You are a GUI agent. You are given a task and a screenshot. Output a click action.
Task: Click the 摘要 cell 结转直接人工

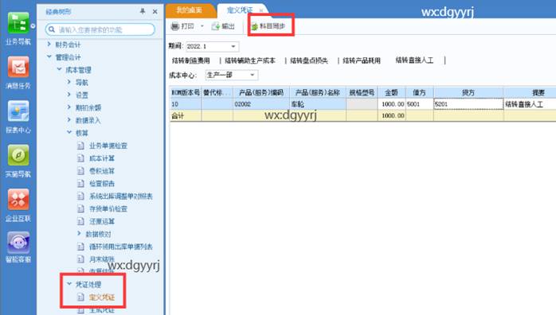click(530, 104)
